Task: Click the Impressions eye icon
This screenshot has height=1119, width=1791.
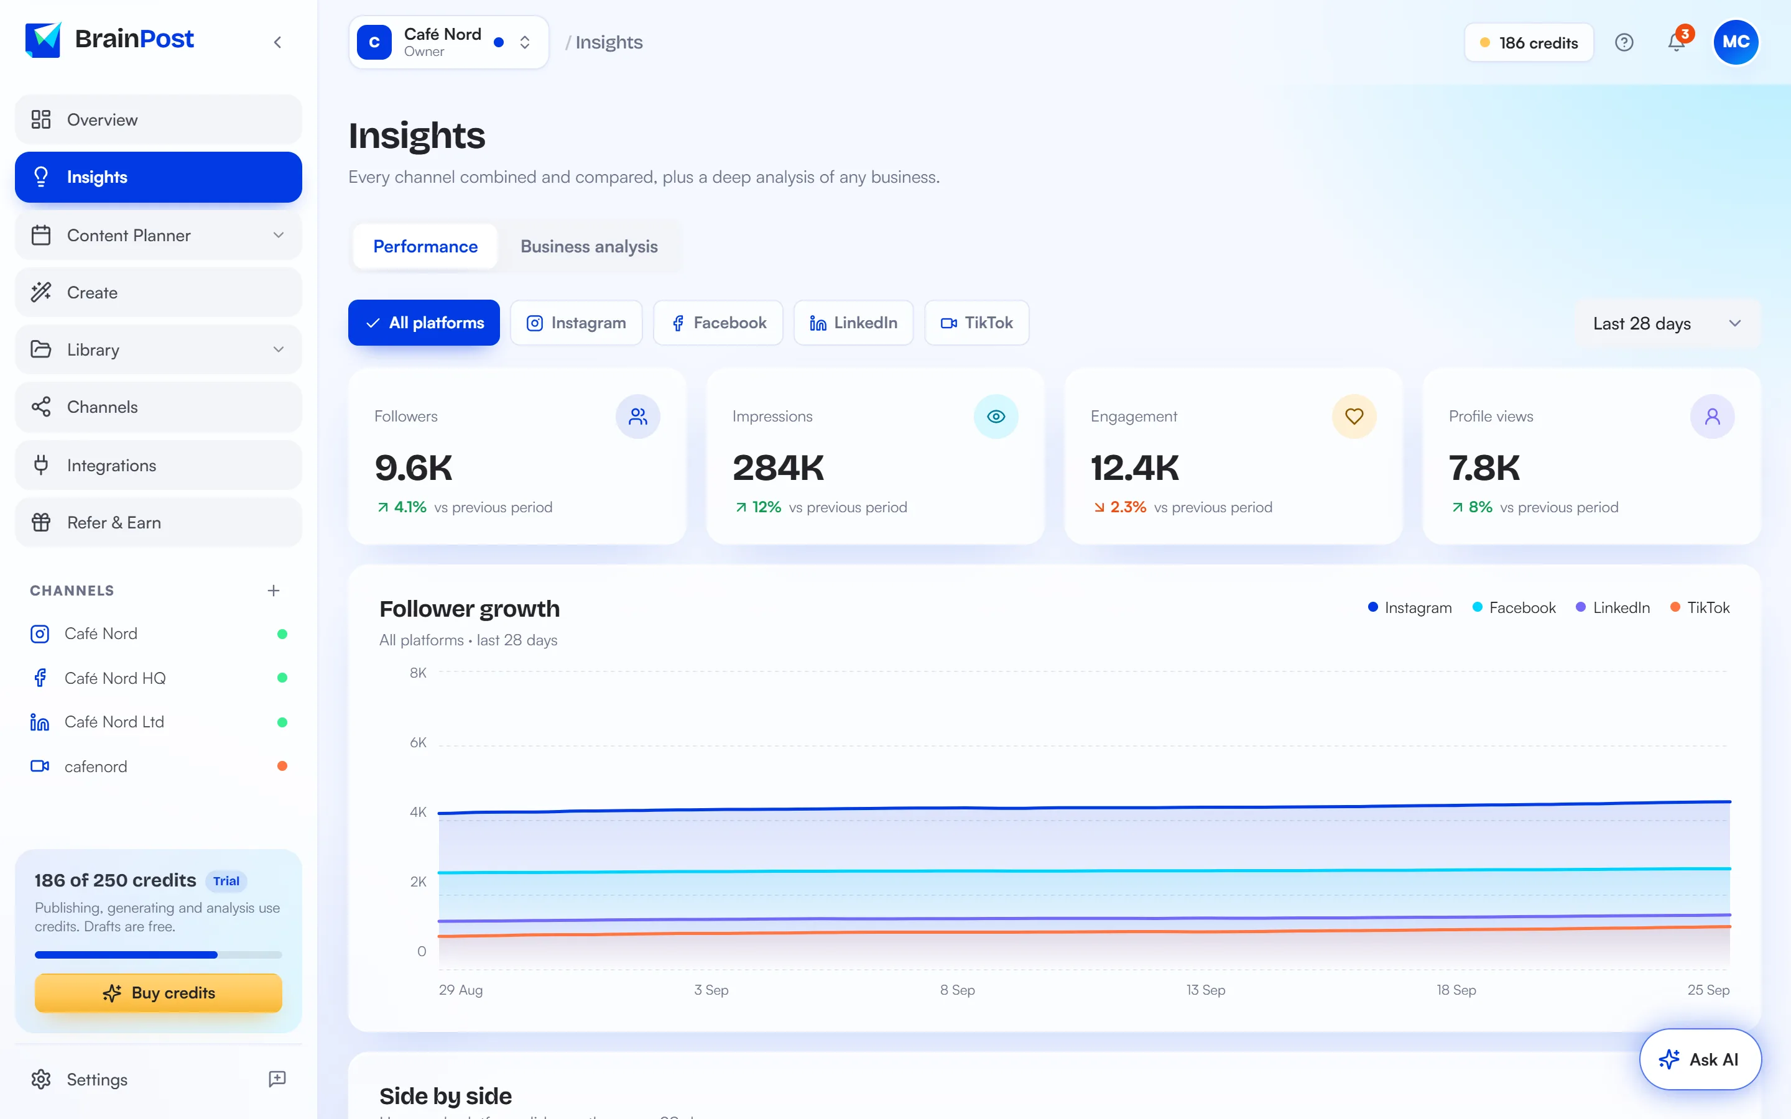Action: (x=996, y=417)
